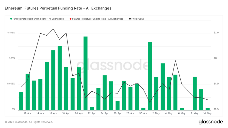Select the tall bar at 1 May
The image size is (228, 128).
pos(150,76)
